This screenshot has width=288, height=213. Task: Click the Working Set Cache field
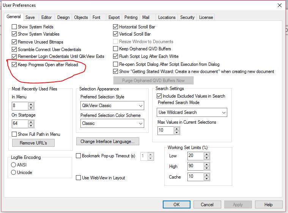196,177
